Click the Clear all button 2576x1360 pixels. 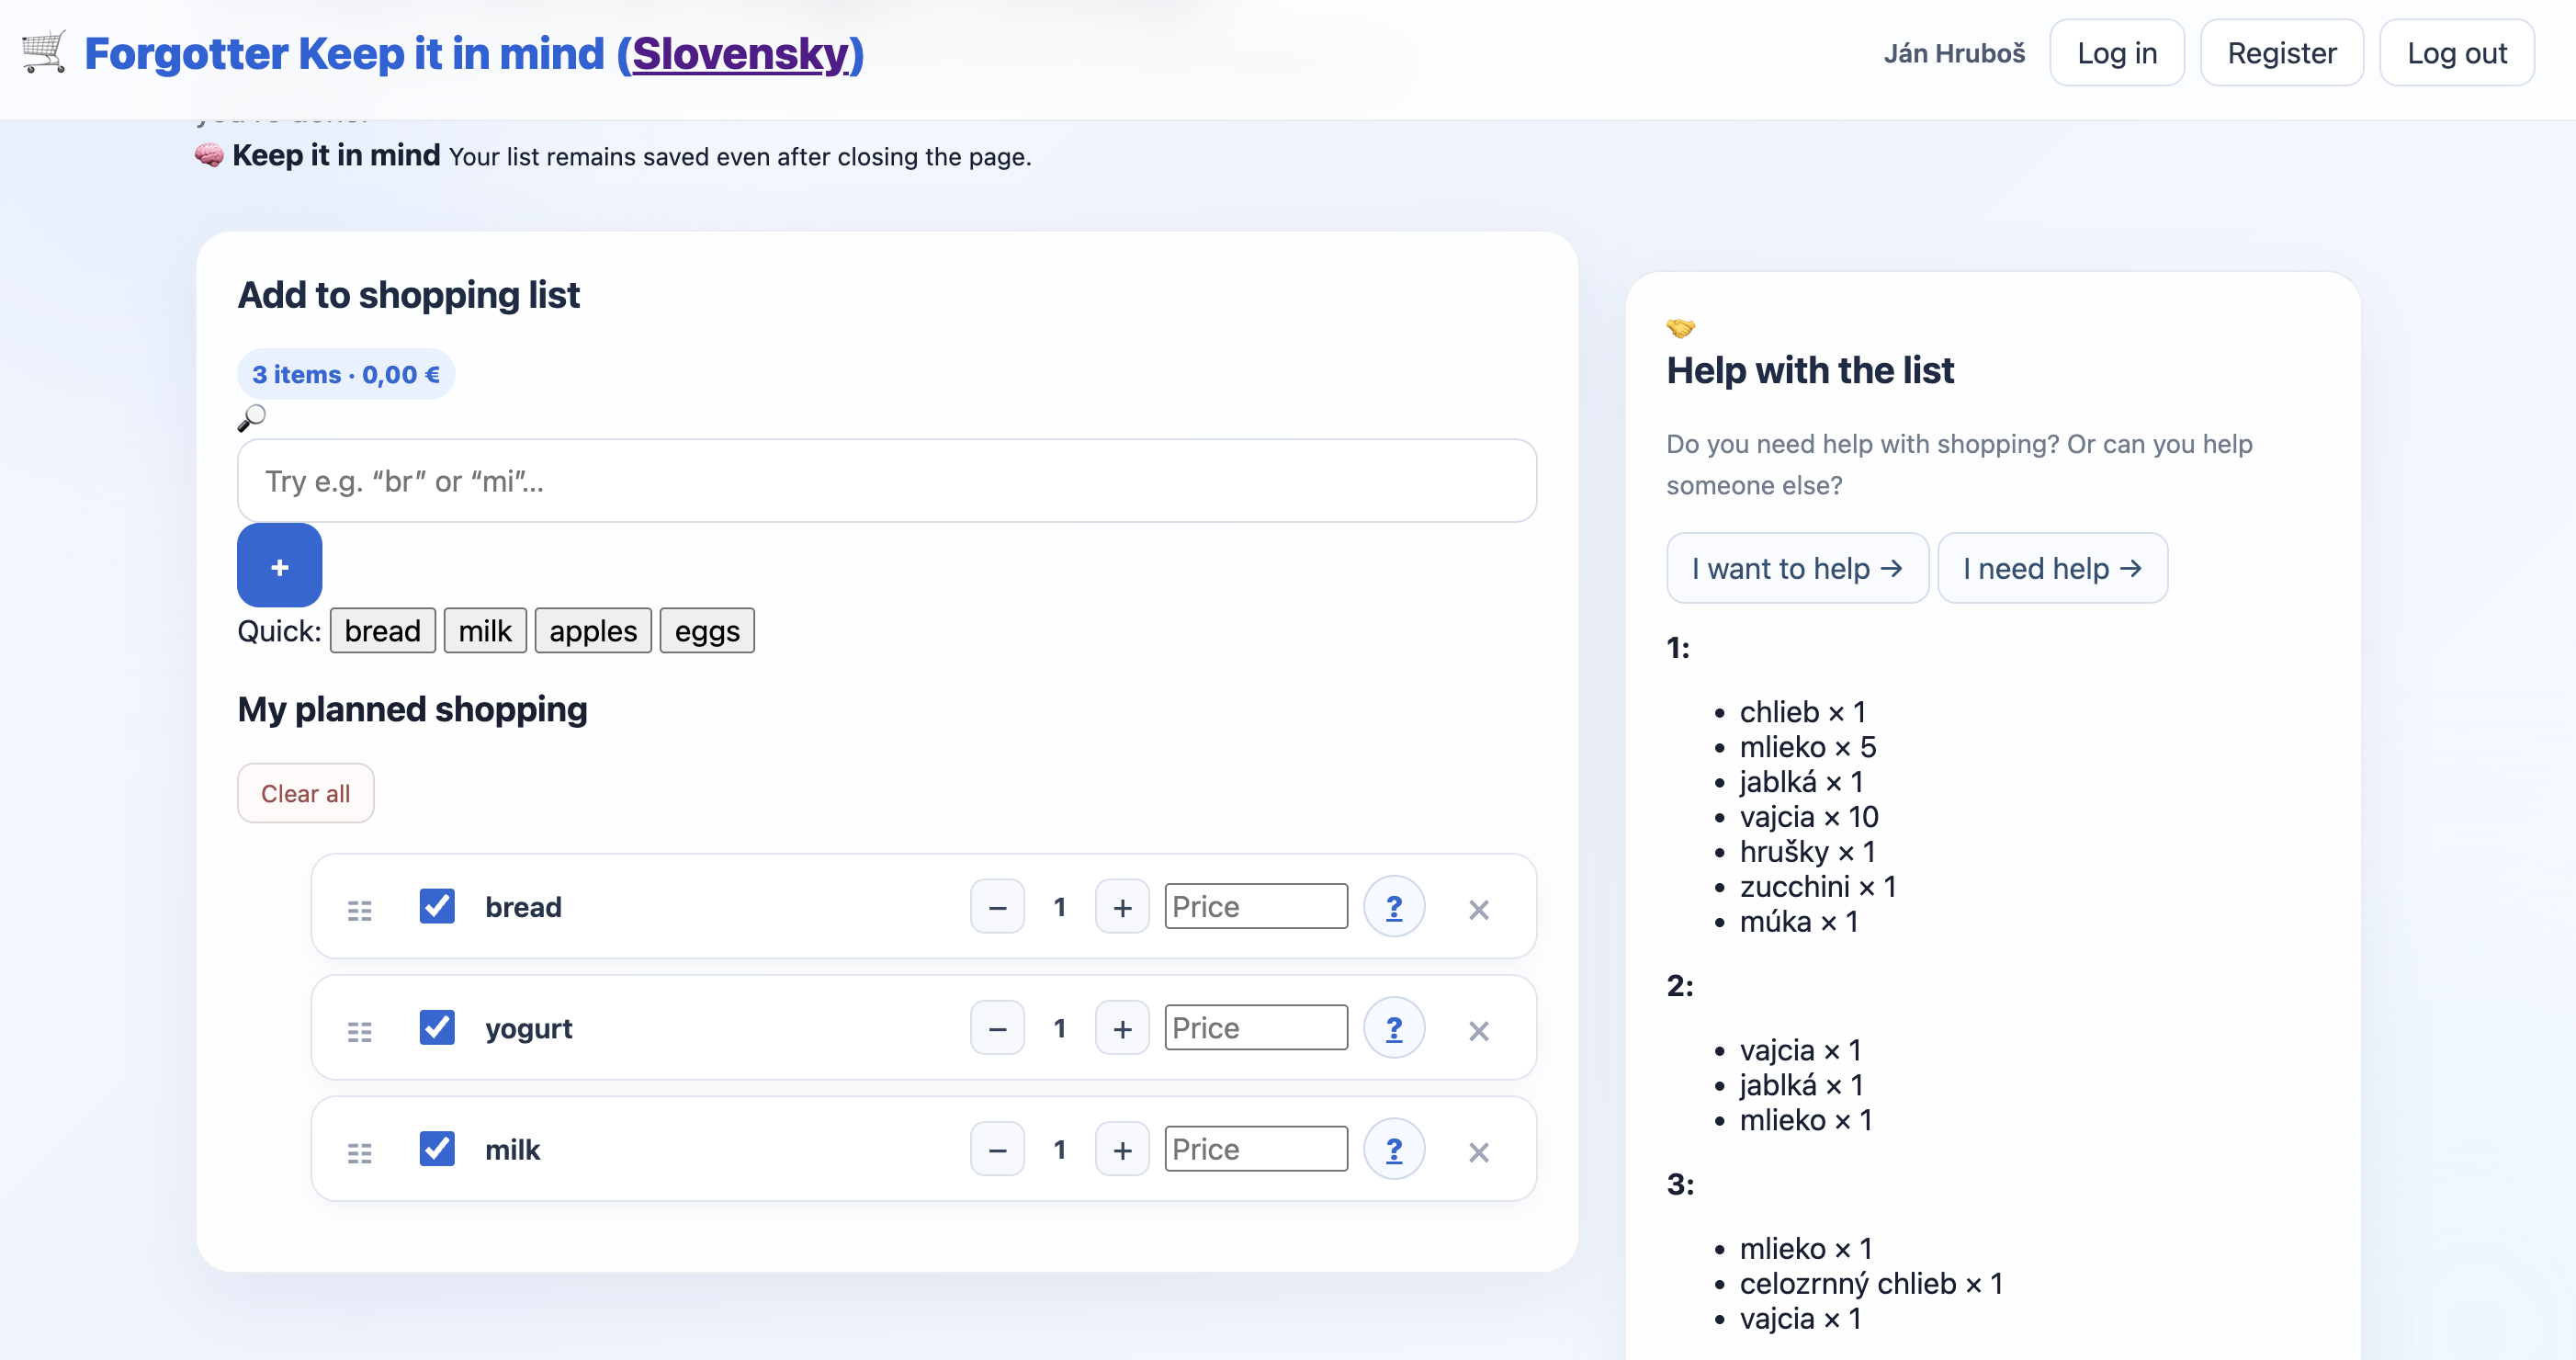[305, 793]
